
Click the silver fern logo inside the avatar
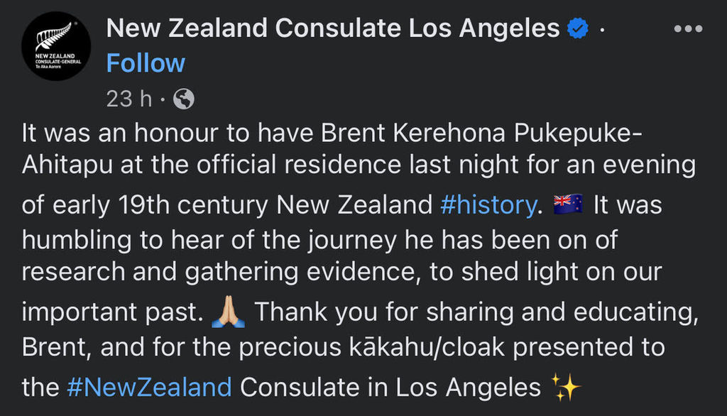[x=53, y=34]
